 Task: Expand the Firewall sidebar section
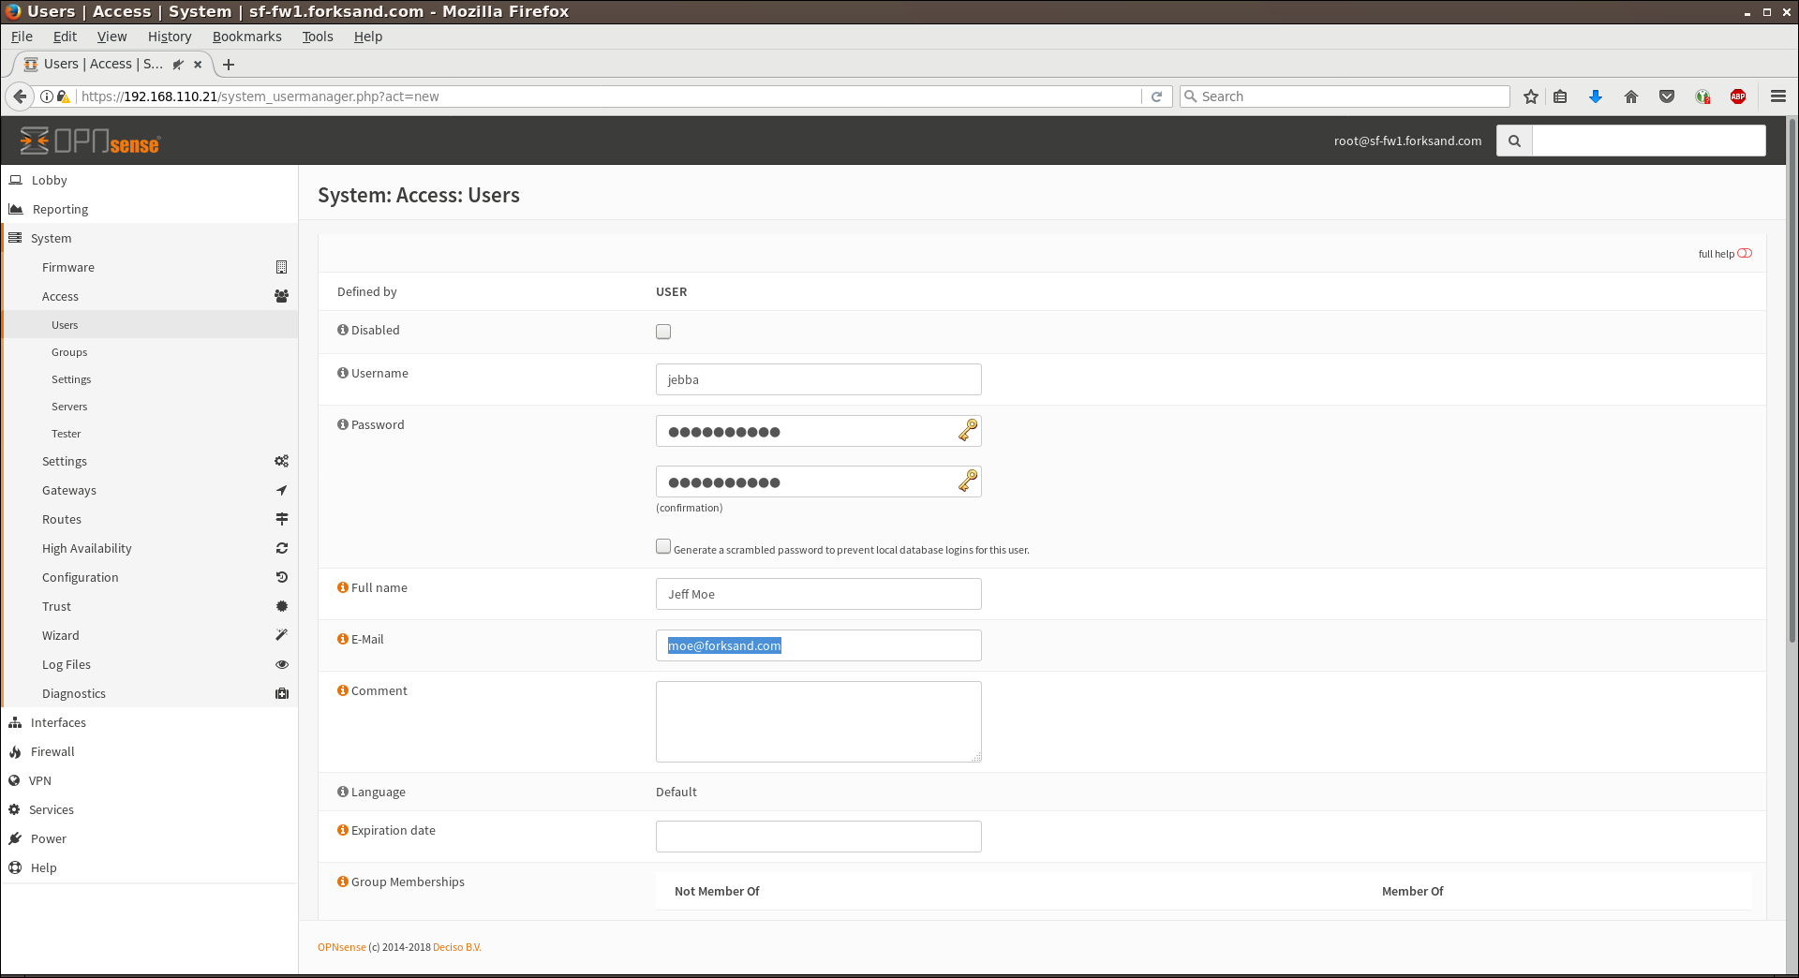pyautogui.click(x=52, y=751)
